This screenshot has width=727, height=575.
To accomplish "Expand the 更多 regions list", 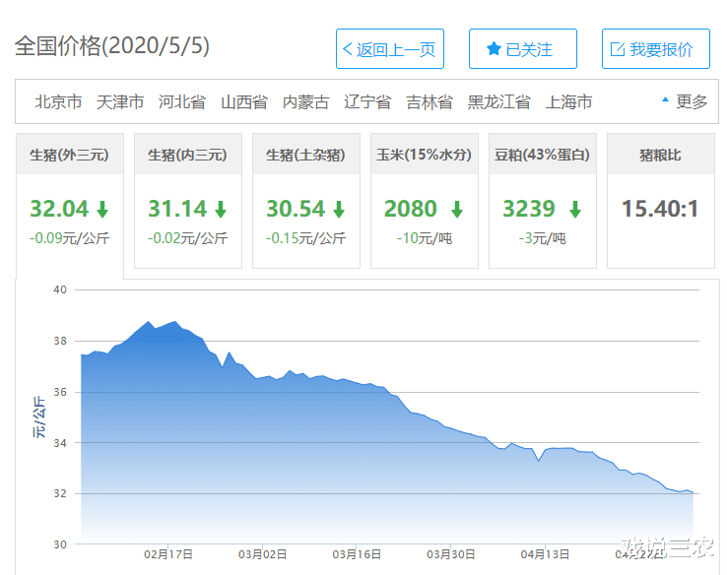I will pyautogui.click(x=685, y=101).
